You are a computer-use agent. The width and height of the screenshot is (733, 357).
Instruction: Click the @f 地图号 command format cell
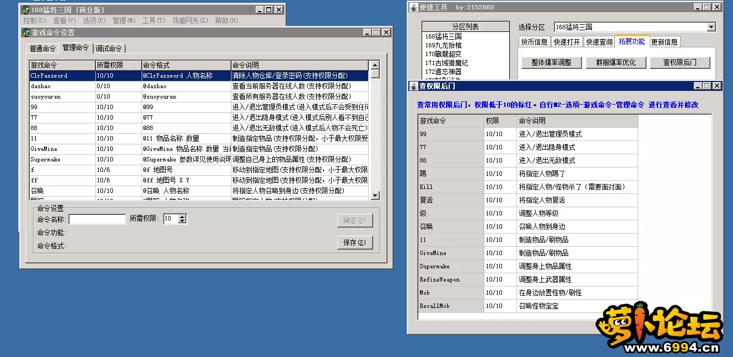pyautogui.click(x=186, y=170)
